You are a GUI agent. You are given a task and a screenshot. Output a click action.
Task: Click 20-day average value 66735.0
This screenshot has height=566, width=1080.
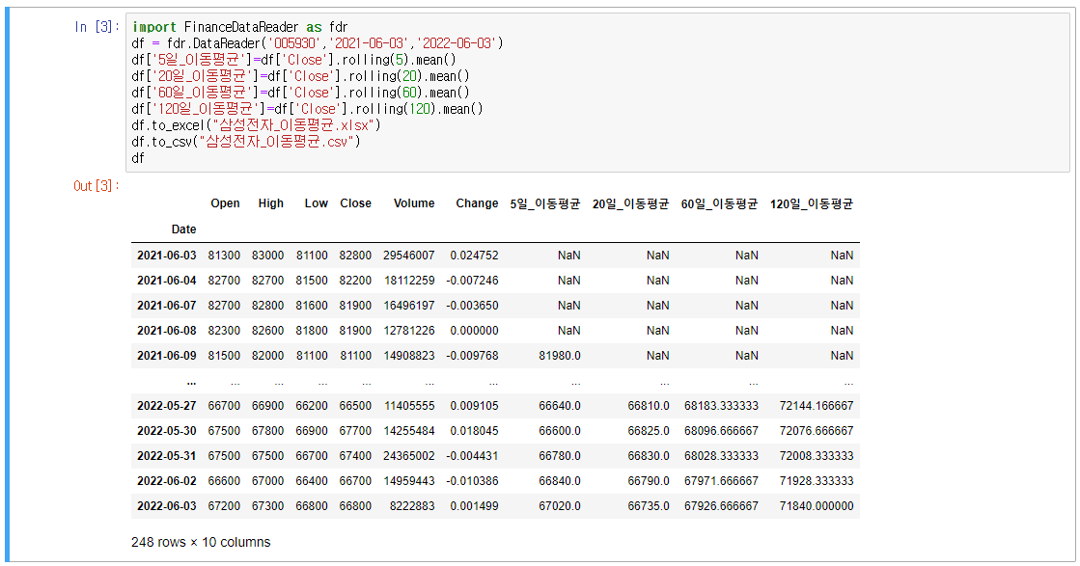(649, 506)
